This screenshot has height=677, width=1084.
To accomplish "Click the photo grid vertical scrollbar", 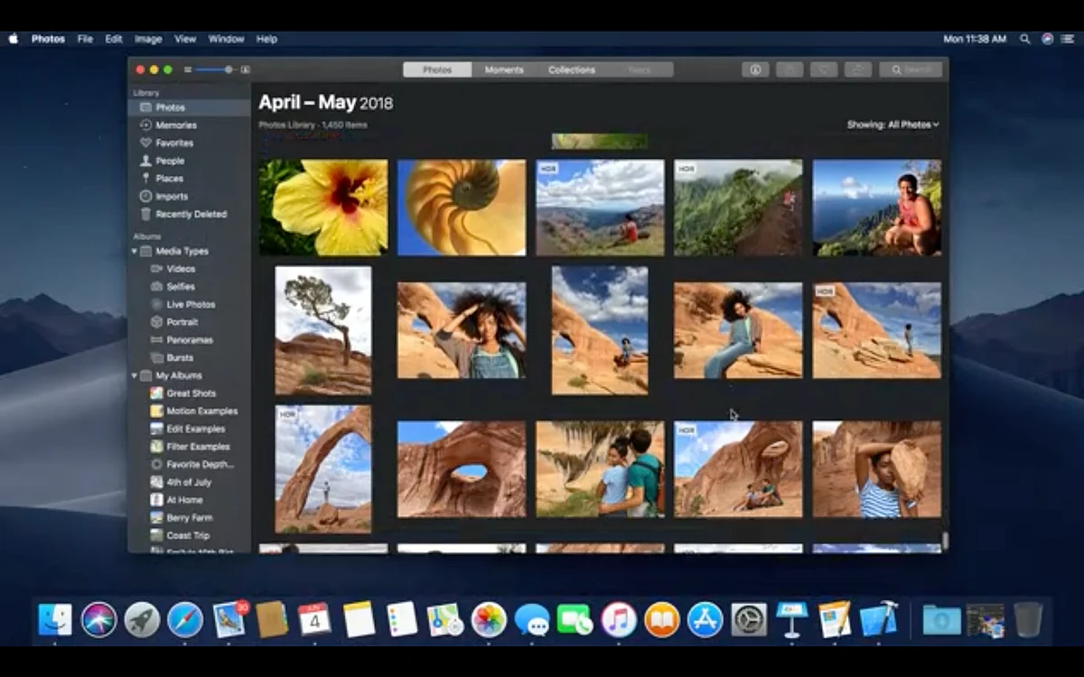I will pos(945,539).
